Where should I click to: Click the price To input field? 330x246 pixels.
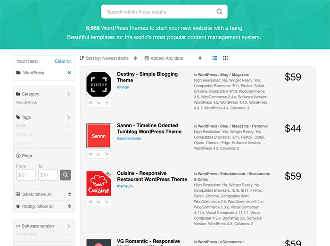[48, 175]
